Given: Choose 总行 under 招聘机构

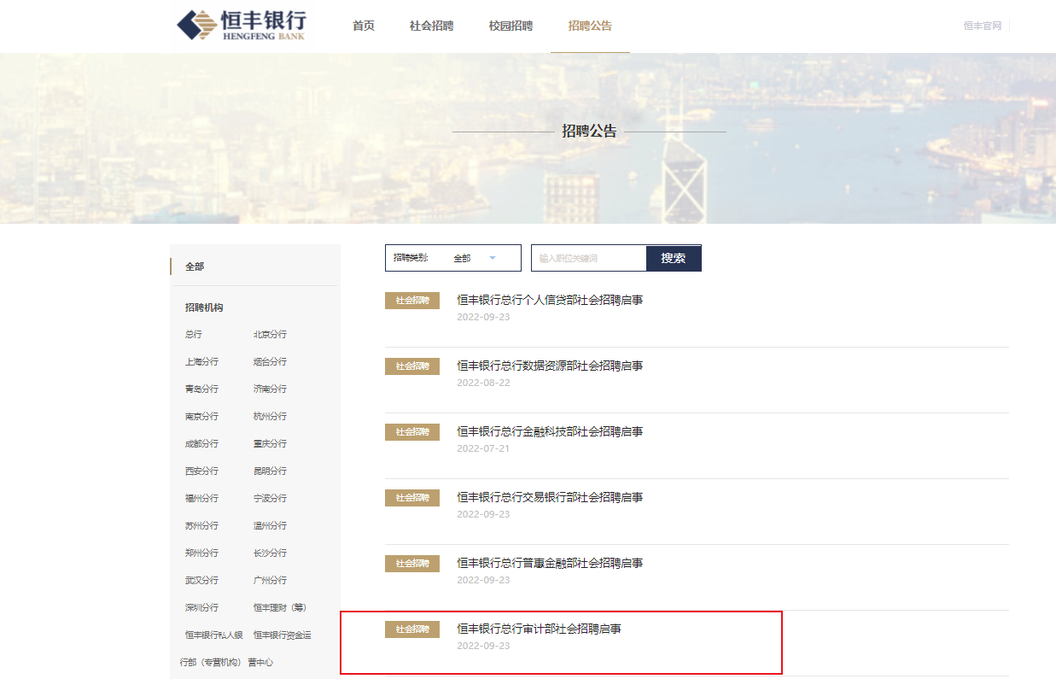Looking at the screenshot, I should (194, 335).
